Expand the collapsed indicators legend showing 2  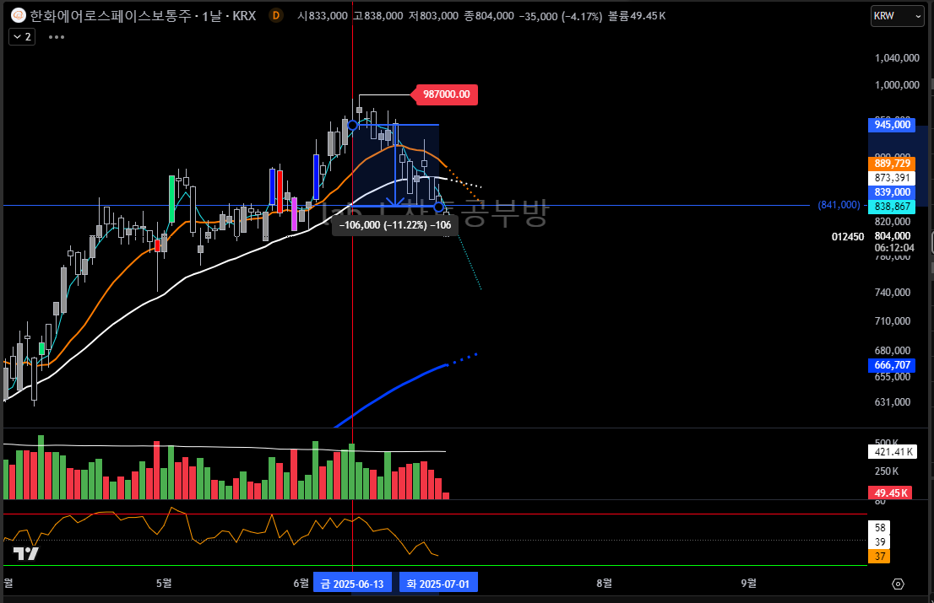[x=22, y=37]
